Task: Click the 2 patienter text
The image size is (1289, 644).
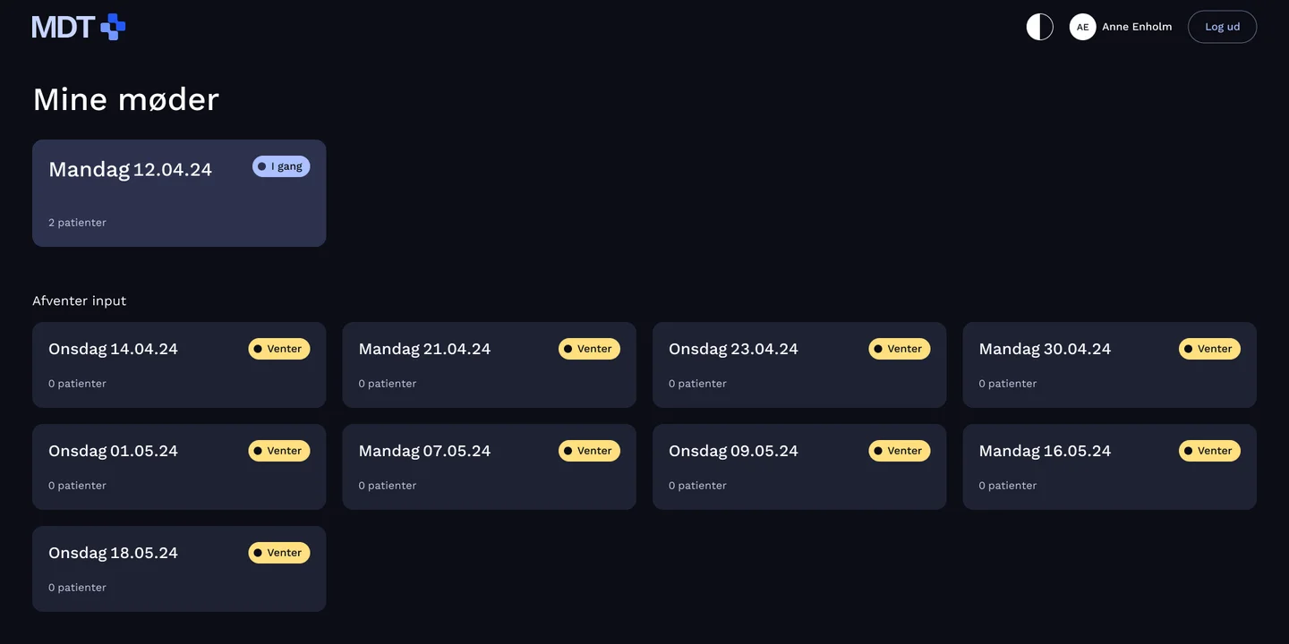Action: pos(77,223)
